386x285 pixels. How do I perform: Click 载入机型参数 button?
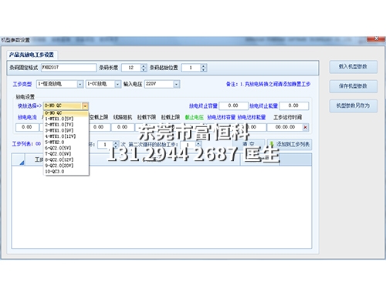click(x=354, y=67)
